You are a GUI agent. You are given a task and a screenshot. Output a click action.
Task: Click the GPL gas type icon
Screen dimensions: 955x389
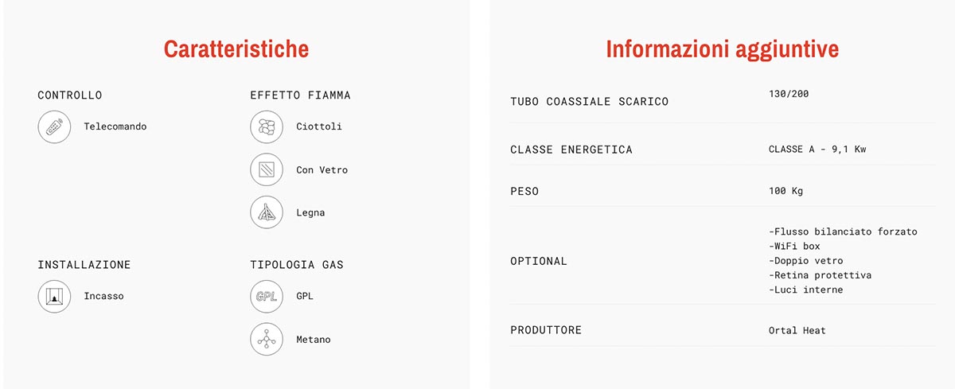tap(267, 297)
